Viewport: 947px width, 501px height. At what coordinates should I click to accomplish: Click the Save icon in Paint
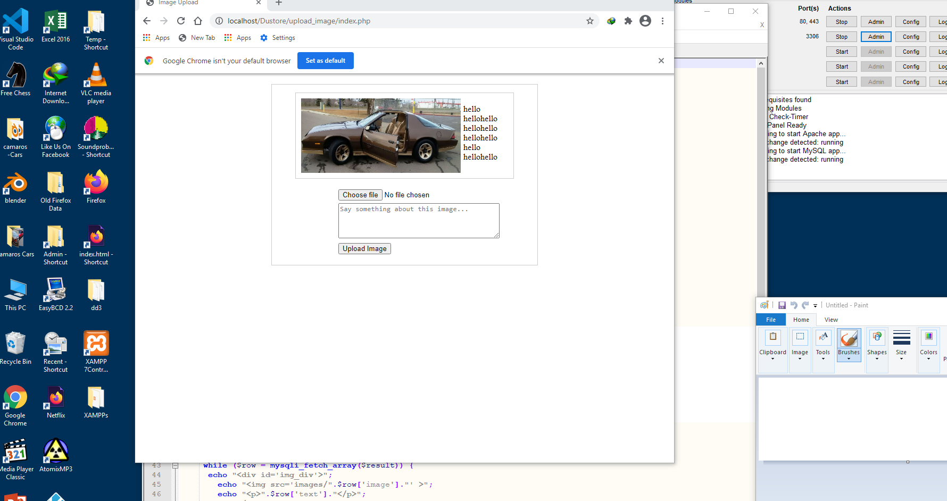(x=782, y=305)
